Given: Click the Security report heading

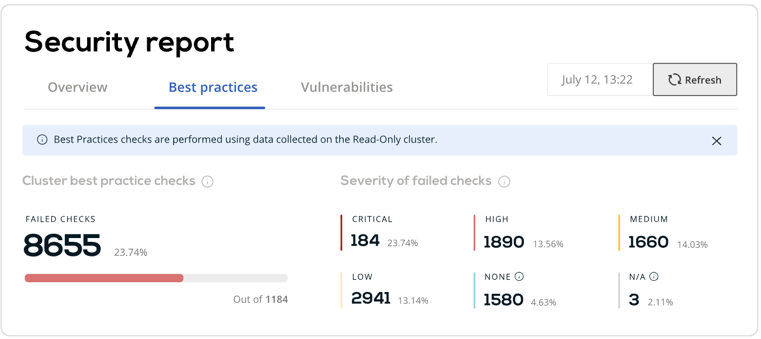Looking at the screenshot, I should click(x=129, y=42).
